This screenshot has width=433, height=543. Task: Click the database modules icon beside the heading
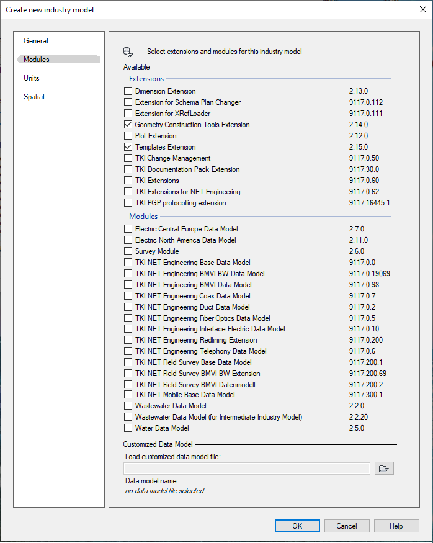tap(128, 52)
